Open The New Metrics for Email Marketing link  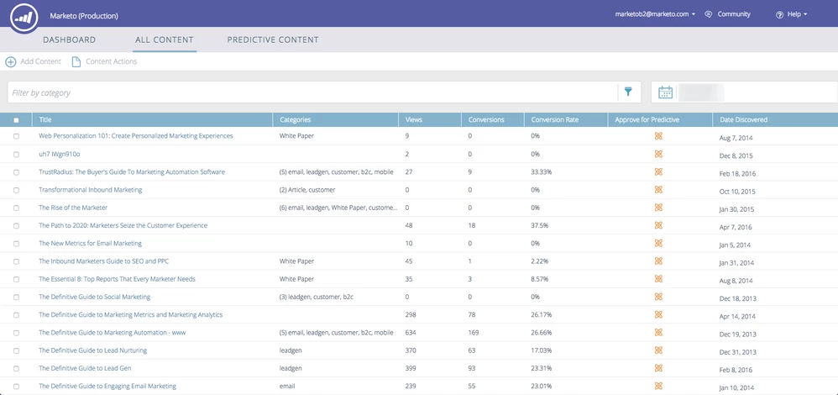(x=91, y=243)
